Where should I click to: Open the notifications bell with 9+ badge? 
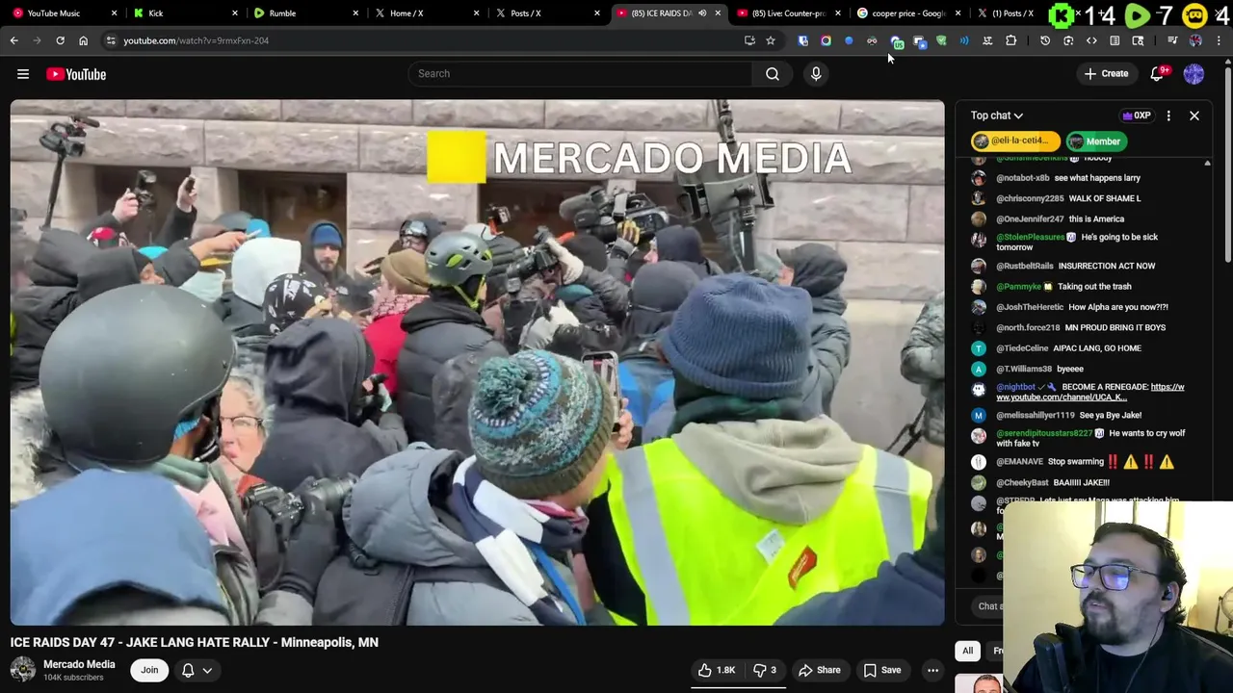pos(1158,74)
